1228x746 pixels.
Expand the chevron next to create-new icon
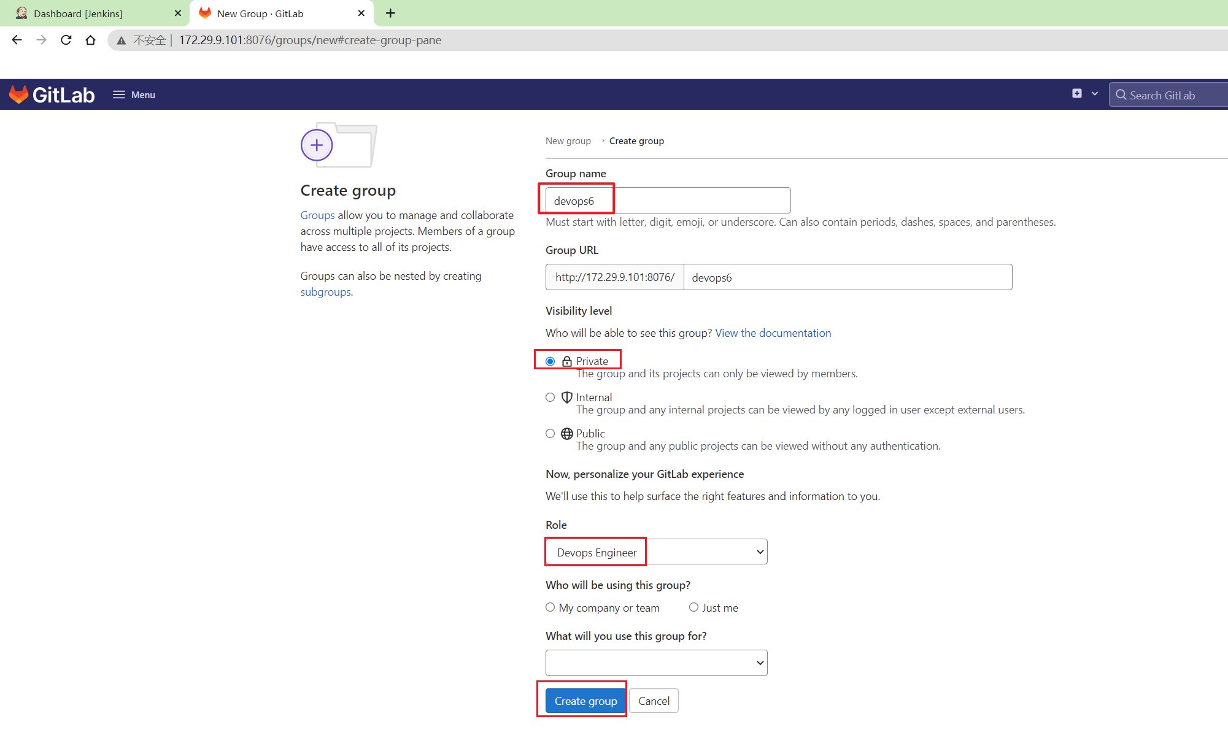(1094, 93)
